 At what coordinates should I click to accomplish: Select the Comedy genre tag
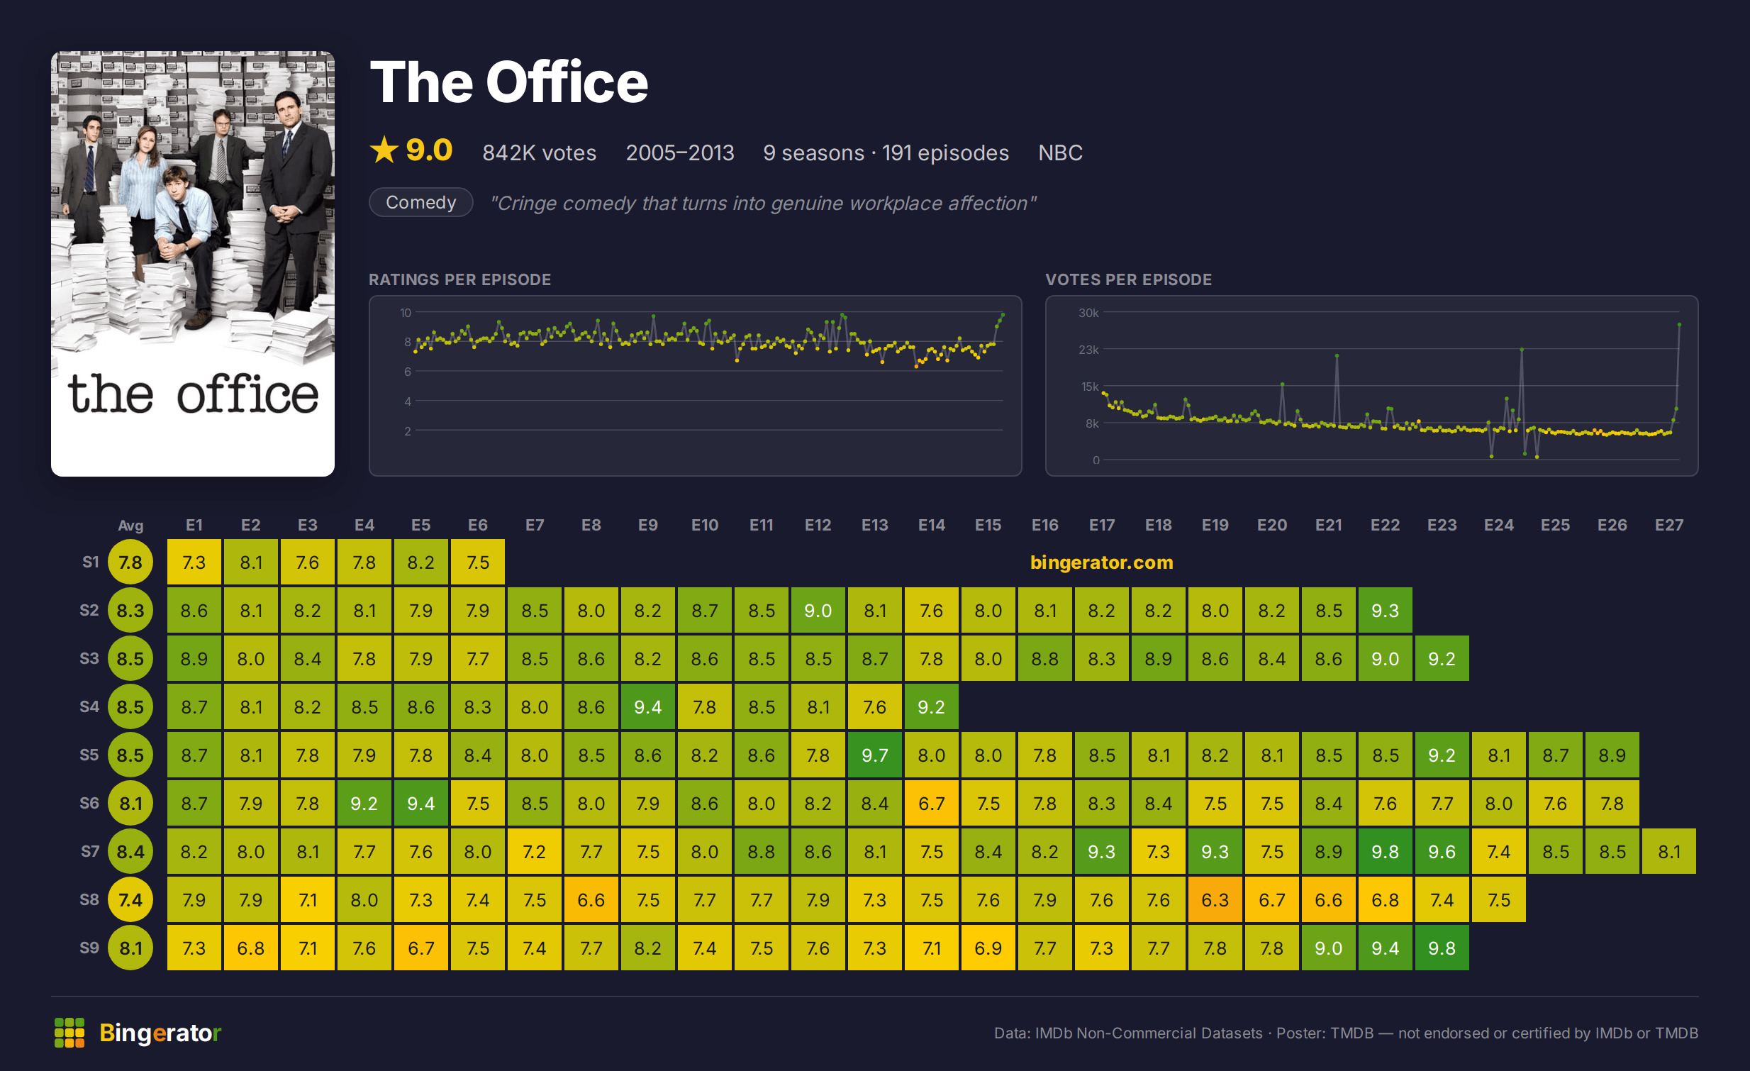[420, 202]
